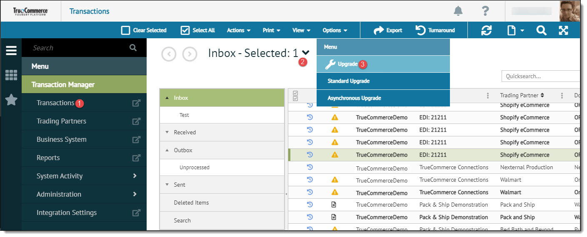The width and height of the screenshot is (587, 237).
Task: Expand the Inbox Selected chevron
Action: (x=306, y=53)
